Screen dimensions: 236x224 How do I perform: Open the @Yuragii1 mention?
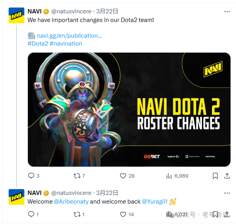click(x=155, y=202)
